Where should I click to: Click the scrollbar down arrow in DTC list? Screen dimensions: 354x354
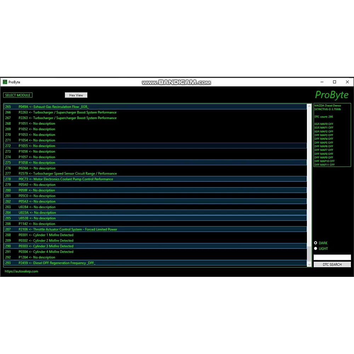pos(309,264)
